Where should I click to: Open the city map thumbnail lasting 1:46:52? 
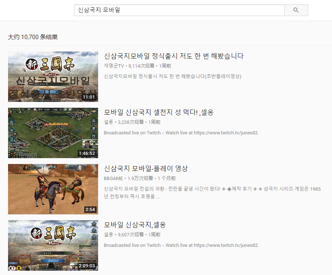[x=53, y=133]
